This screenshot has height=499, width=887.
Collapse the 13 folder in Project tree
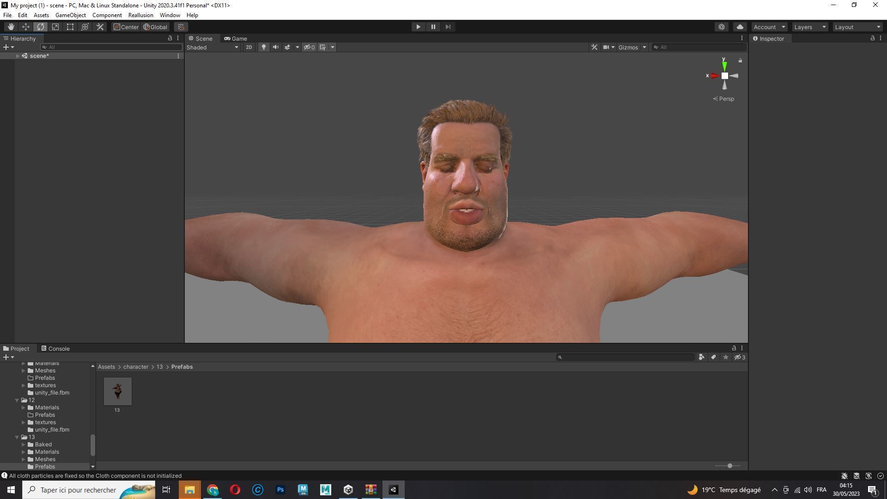pyautogui.click(x=17, y=437)
